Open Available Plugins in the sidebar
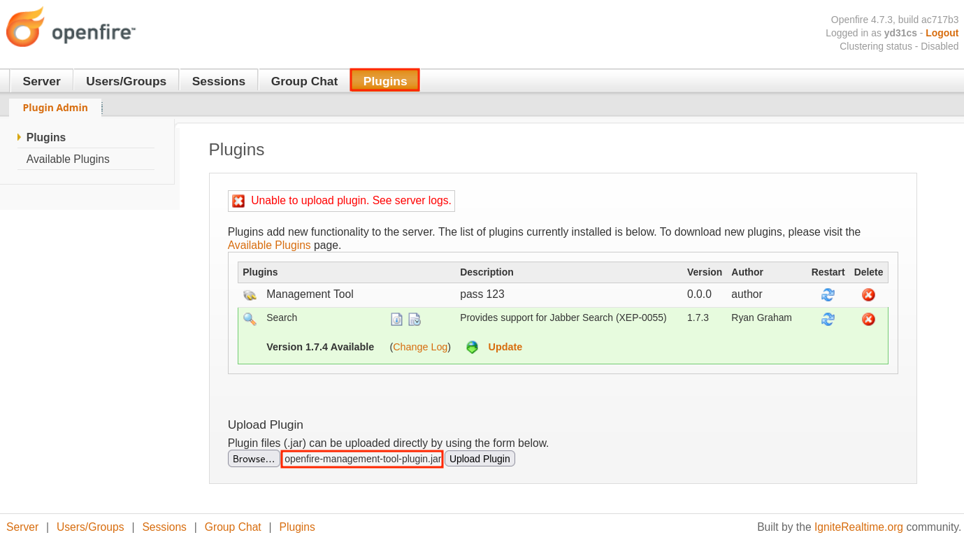This screenshot has width=964, height=542. pos(68,159)
